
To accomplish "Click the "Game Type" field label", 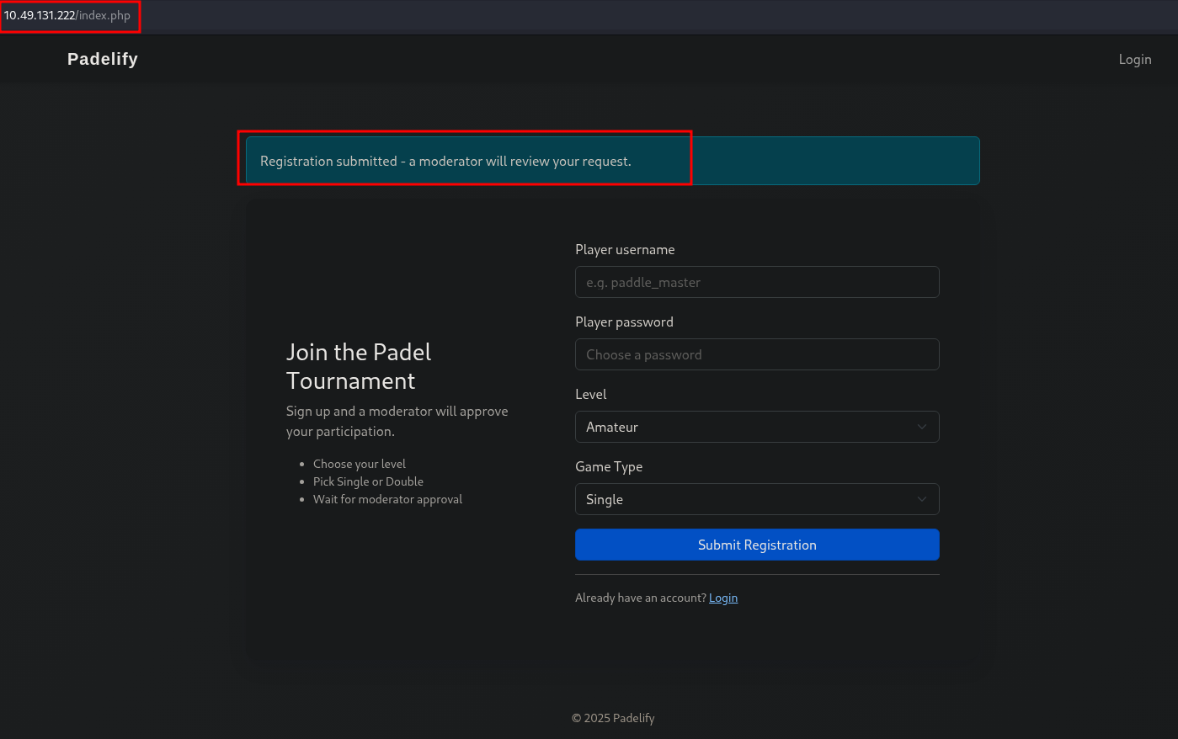I will click(x=608, y=467).
